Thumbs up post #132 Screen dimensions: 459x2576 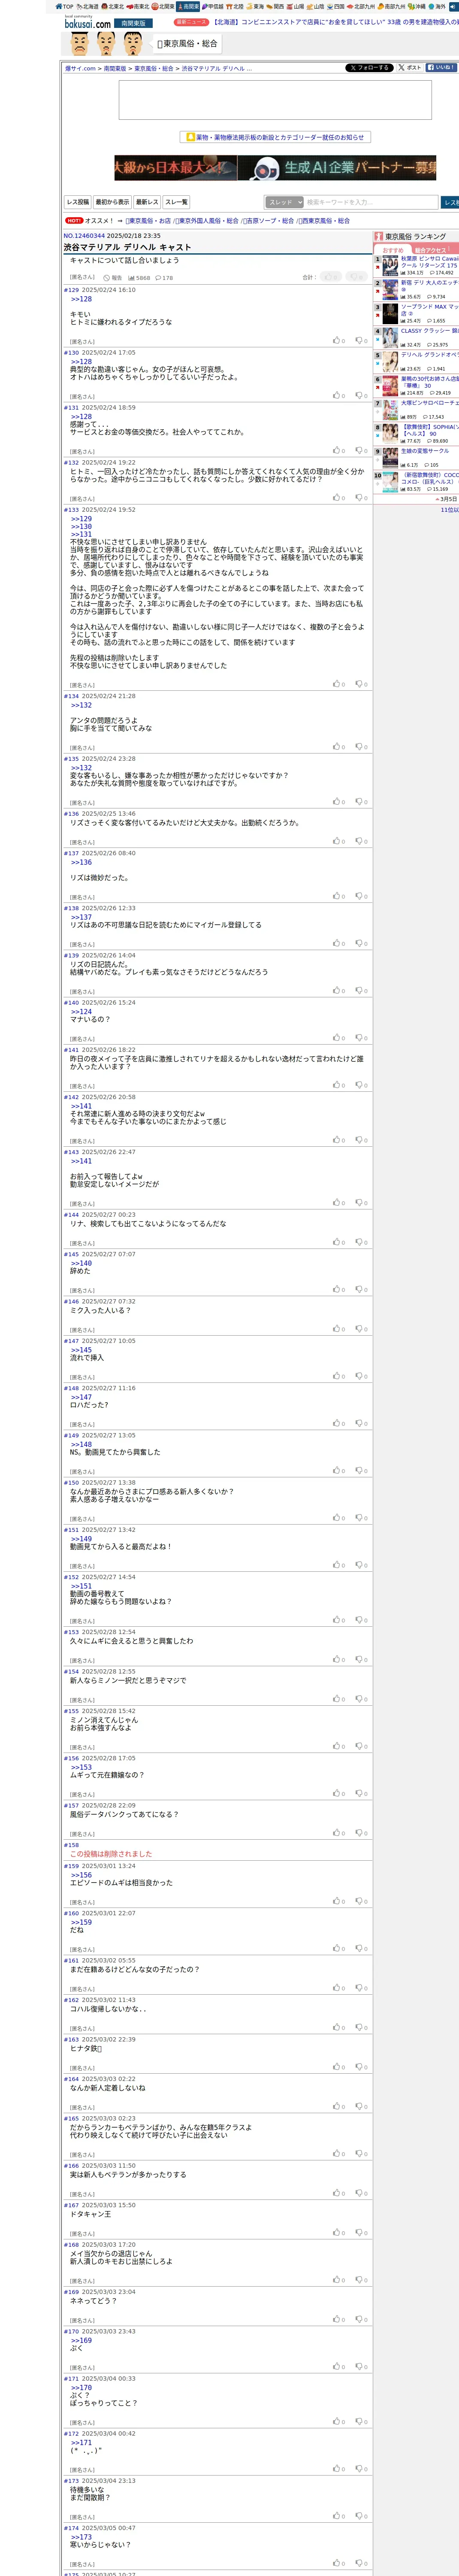click(339, 498)
